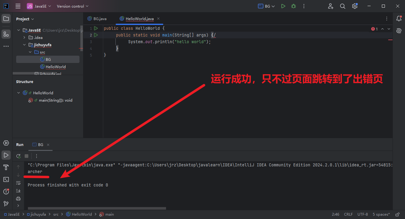Open more run actions in the title bar
The width and height of the screenshot is (405, 219).
[x=304, y=6]
